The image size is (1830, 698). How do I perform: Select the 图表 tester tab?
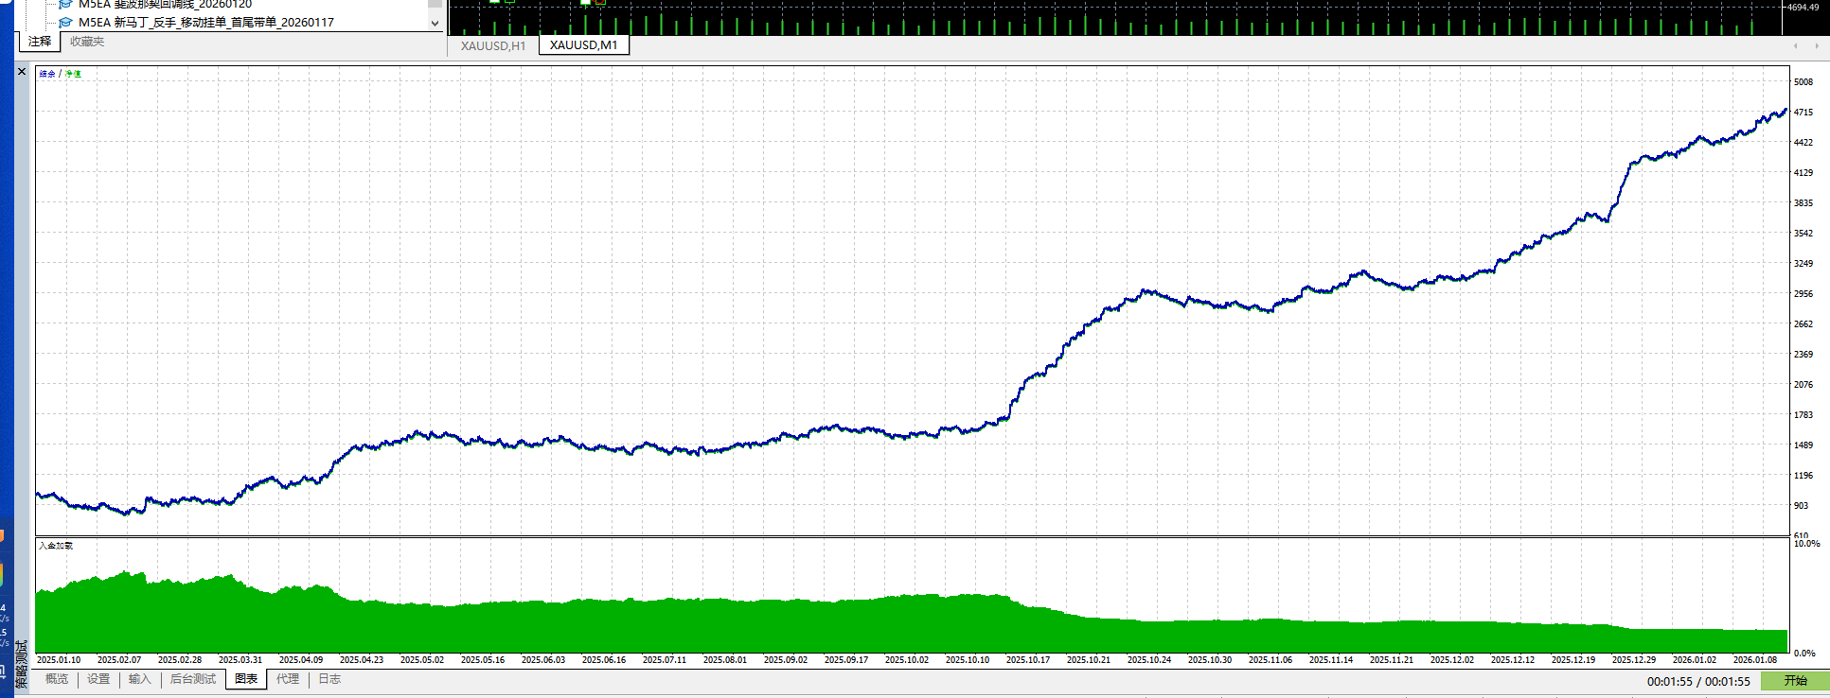click(x=246, y=679)
